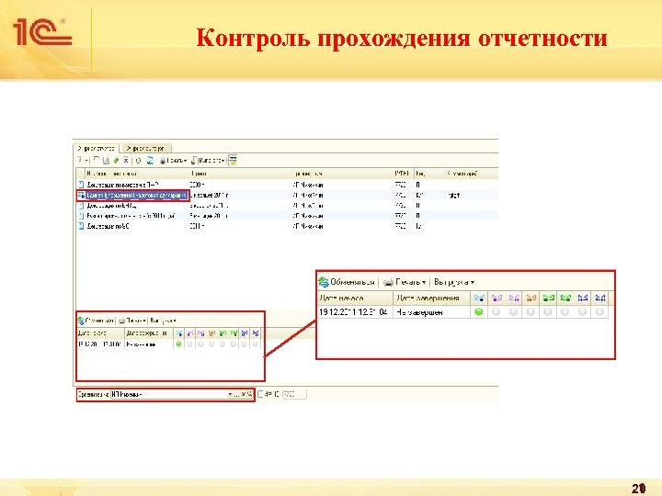Viewport: 662px width, 496px height.
Task: Click printer icon beside Печать in enlarged callout
Action: 388,283
